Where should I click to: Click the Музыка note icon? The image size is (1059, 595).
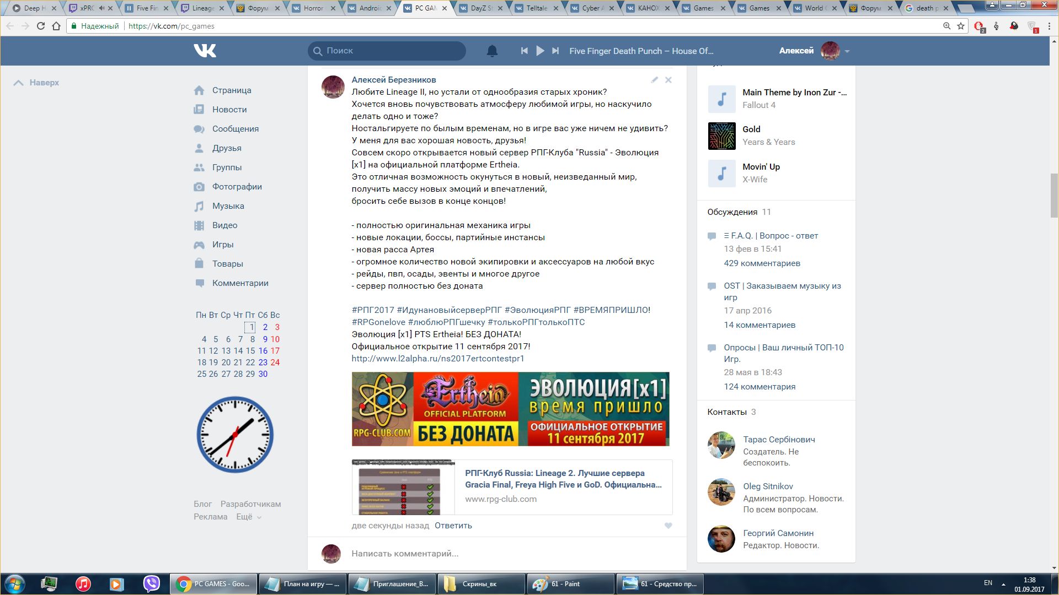(x=199, y=206)
